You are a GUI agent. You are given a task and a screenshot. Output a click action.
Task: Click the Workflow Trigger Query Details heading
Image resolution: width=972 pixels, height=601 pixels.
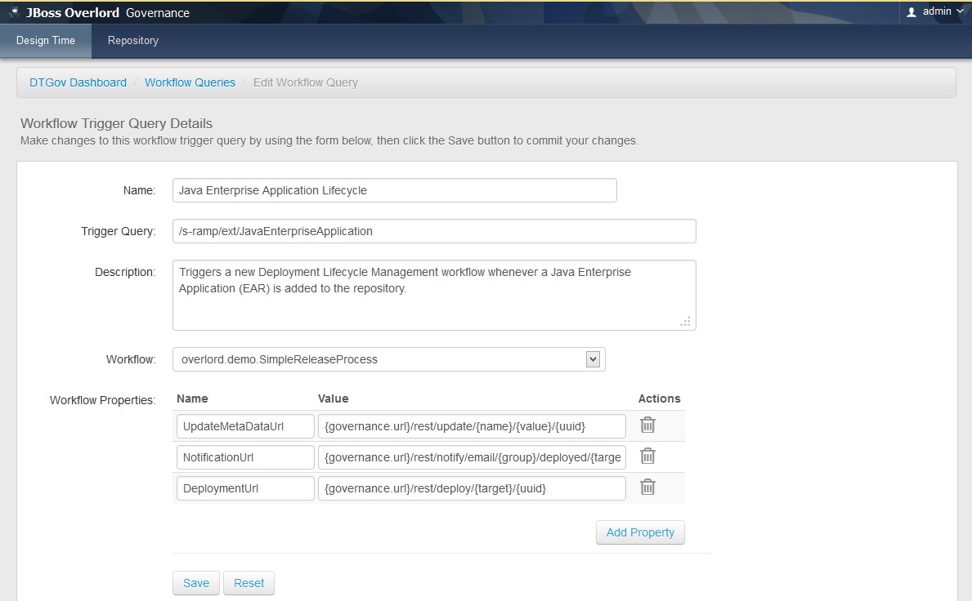click(117, 123)
